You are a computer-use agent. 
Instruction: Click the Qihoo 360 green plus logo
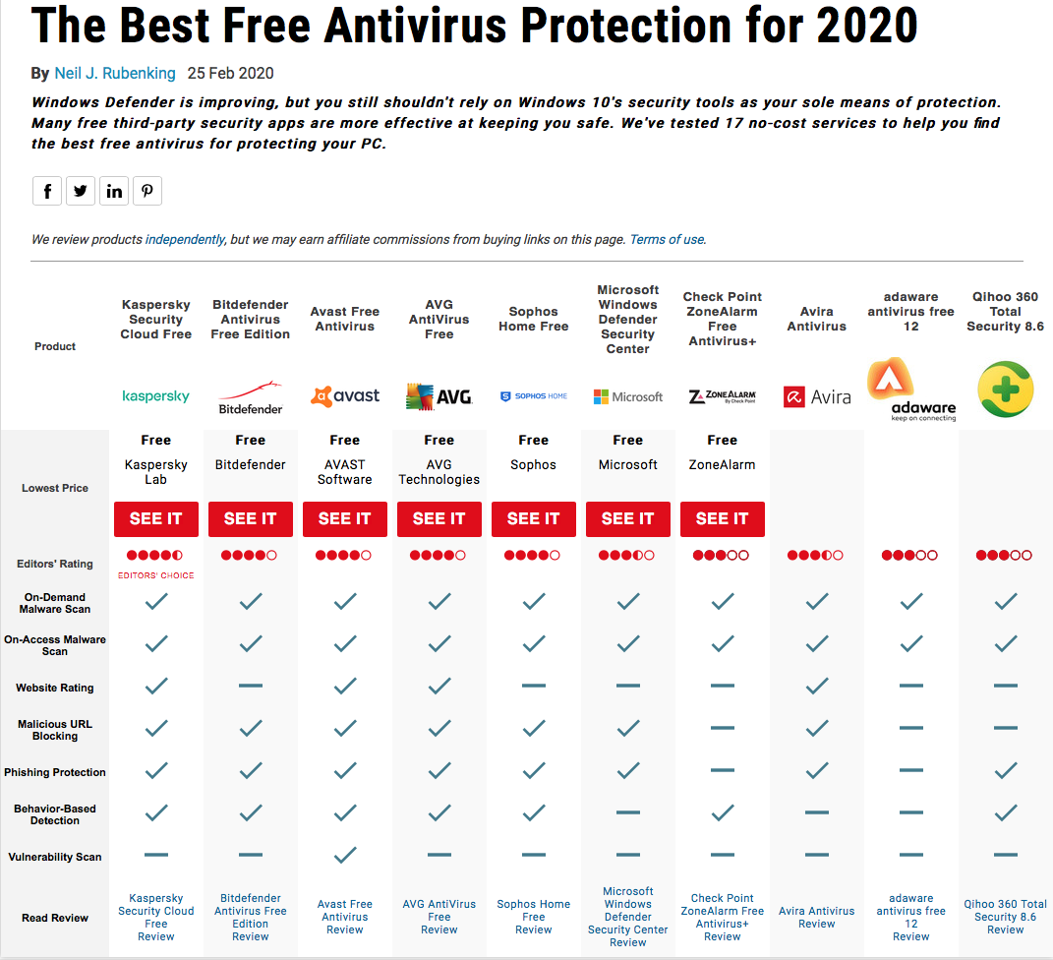click(1006, 389)
